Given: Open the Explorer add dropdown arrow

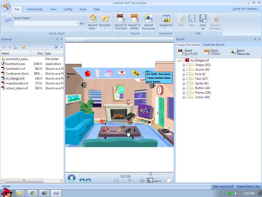Looking at the screenshot, I should (x=62, y=47).
